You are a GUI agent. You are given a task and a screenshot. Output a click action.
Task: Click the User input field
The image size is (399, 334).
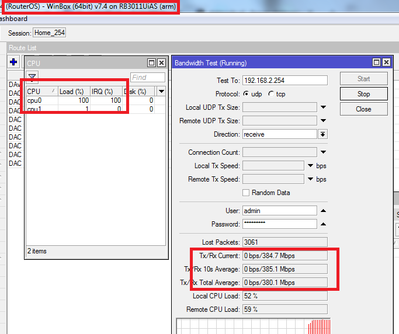click(280, 211)
